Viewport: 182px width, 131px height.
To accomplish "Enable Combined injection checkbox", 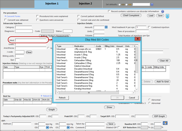I will pyautogui.click(x=149, y=27).
